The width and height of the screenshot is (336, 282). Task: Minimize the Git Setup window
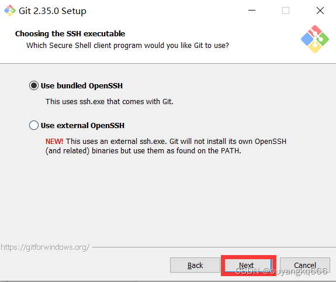[252, 11]
